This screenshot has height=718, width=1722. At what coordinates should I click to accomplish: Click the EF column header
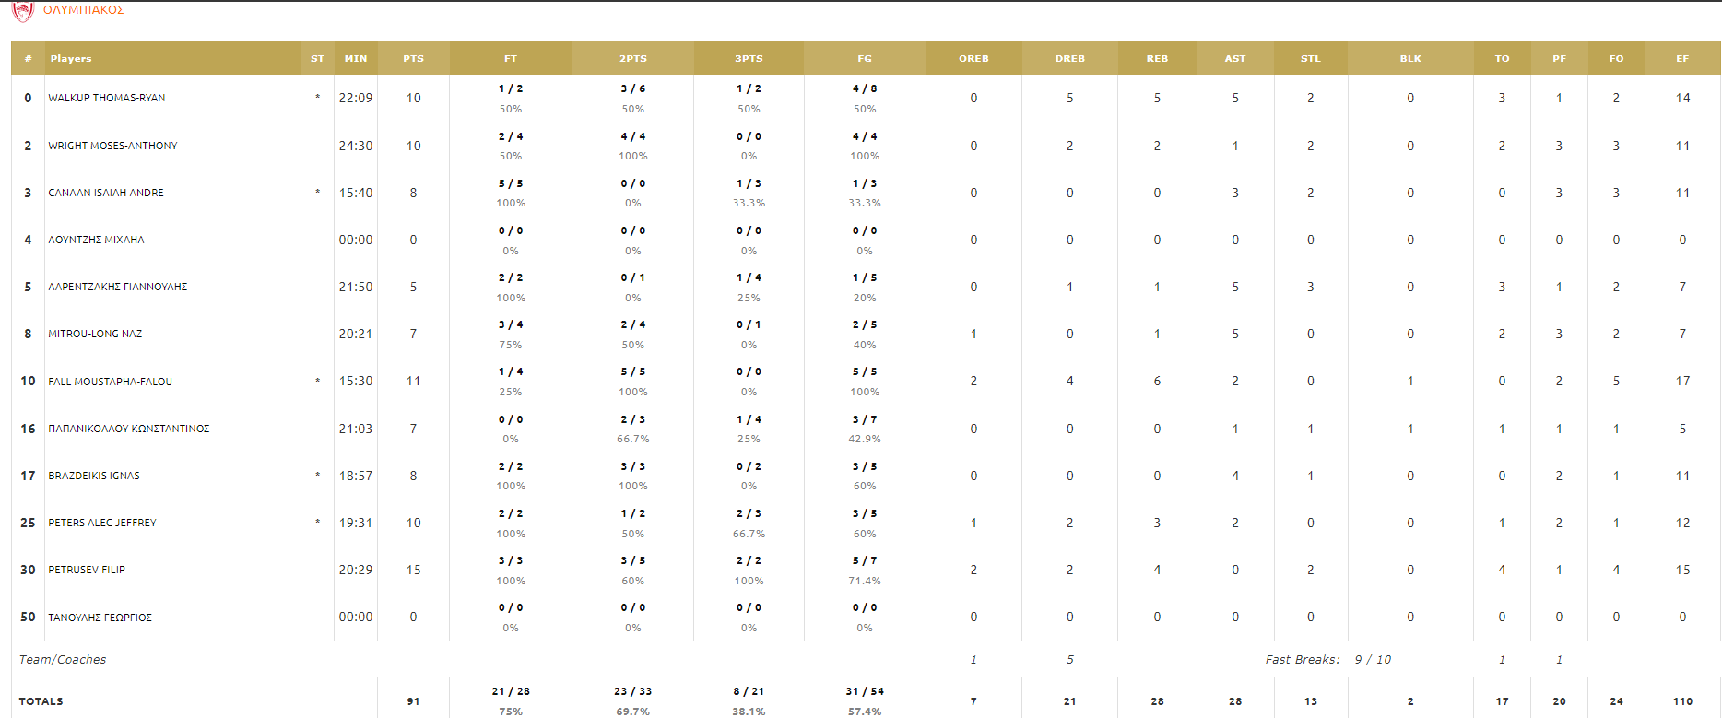click(1682, 58)
